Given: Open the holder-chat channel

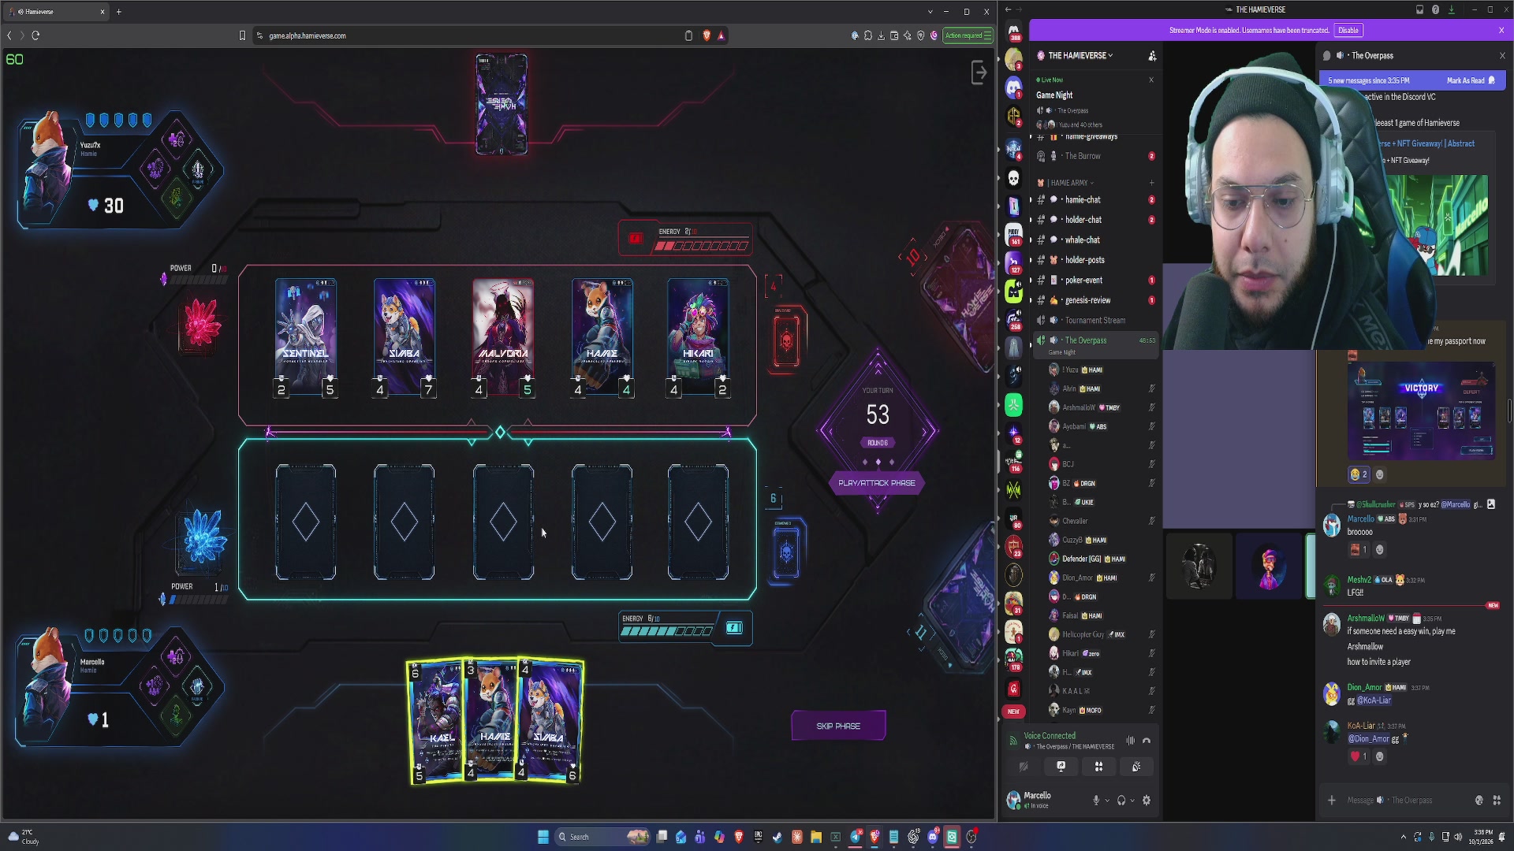Looking at the screenshot, I should coord(1095,220).
